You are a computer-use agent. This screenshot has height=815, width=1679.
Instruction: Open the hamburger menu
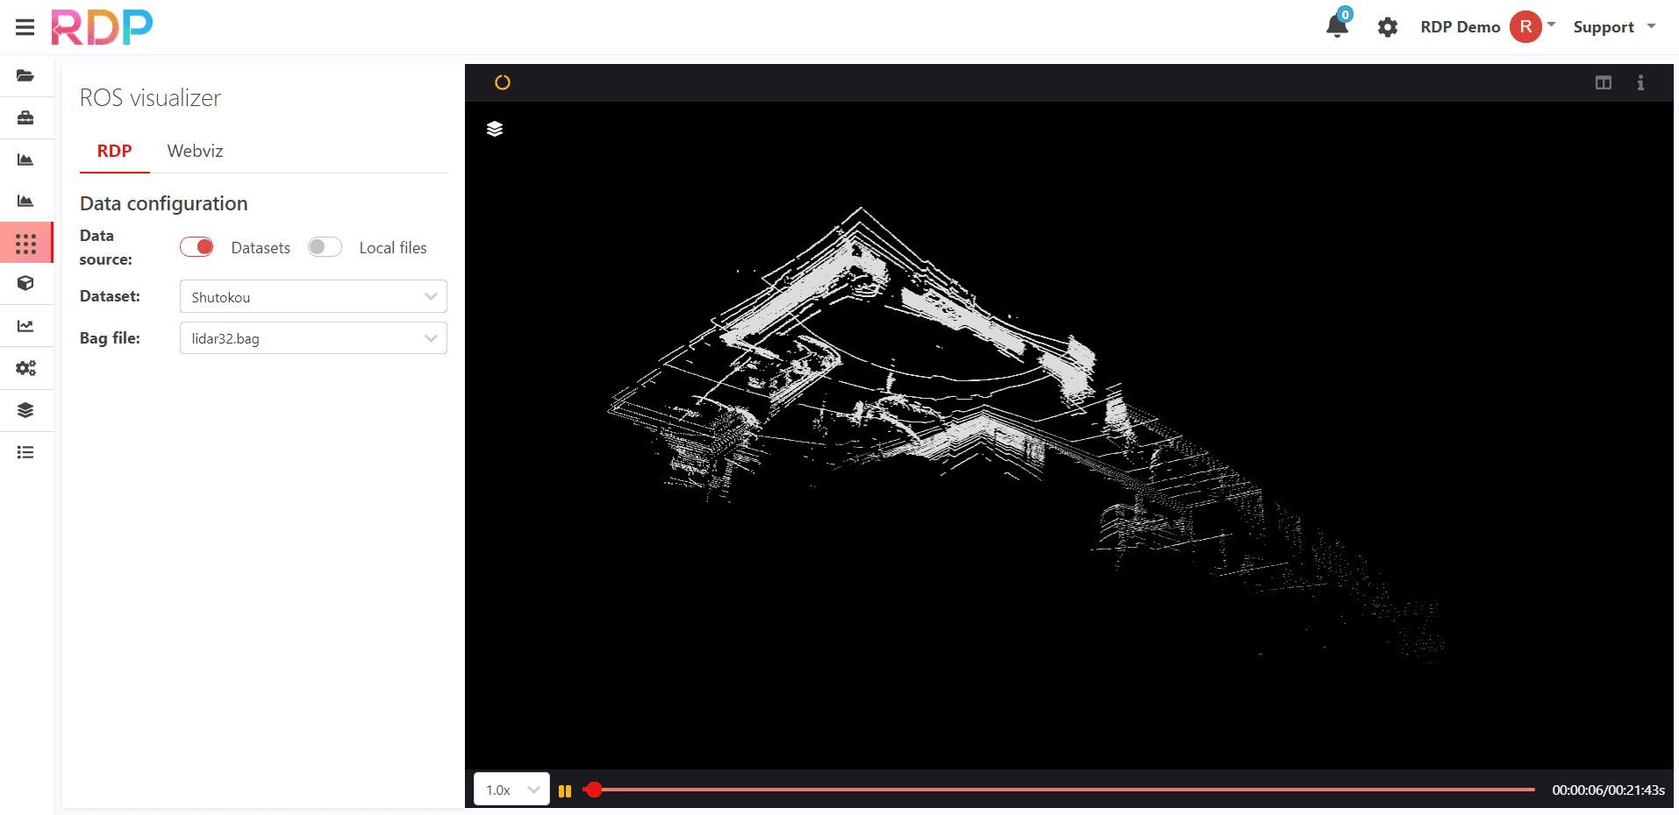[25, 27]
